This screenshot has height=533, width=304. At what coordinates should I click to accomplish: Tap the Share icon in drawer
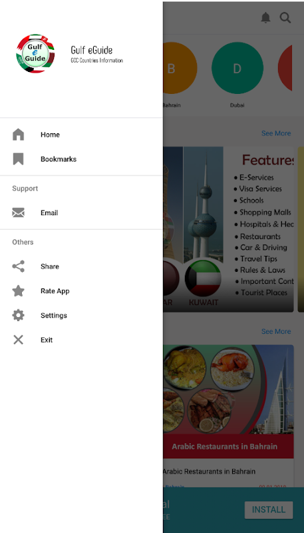coord(19,266)
